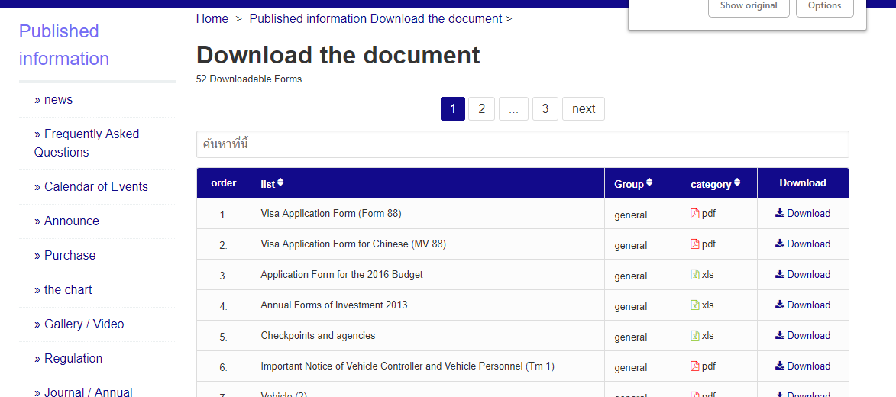Click PDF icon for Visa Application Form 88
The width and height of the screenshot is (896, 397).
[695, 214]
